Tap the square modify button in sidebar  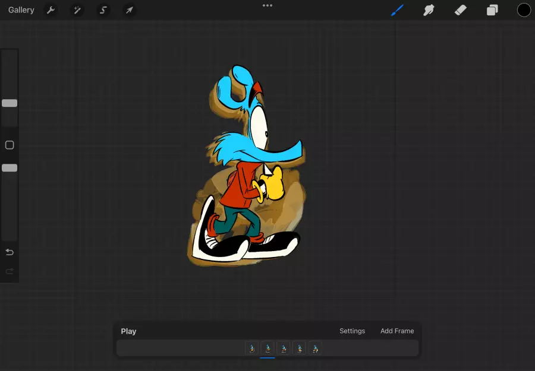[10, 145]
